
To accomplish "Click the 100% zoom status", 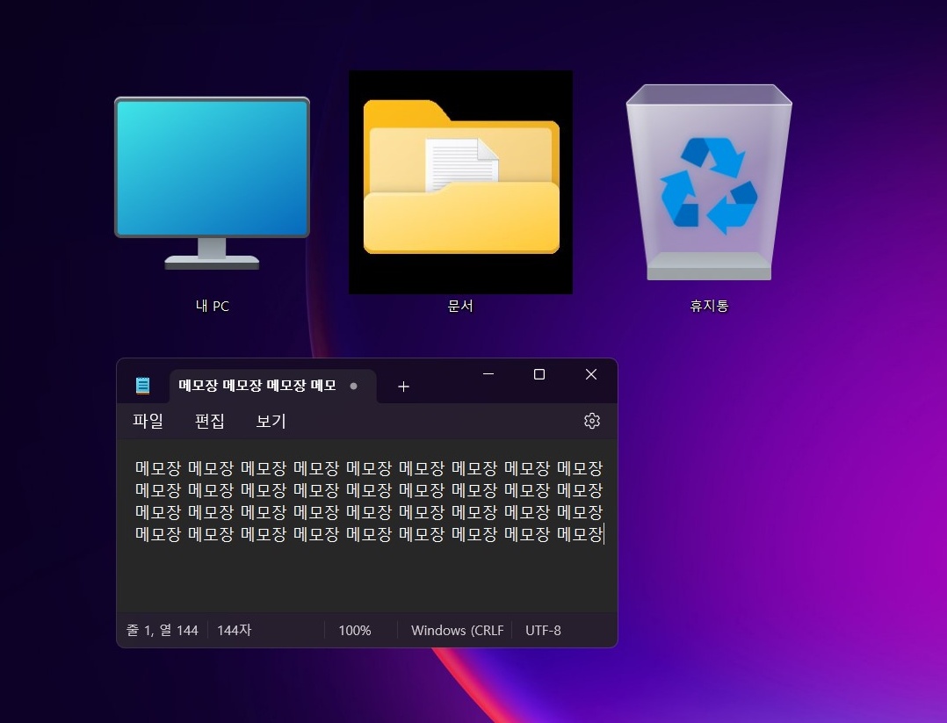I will pyautogui.click(x=355, y=630).
